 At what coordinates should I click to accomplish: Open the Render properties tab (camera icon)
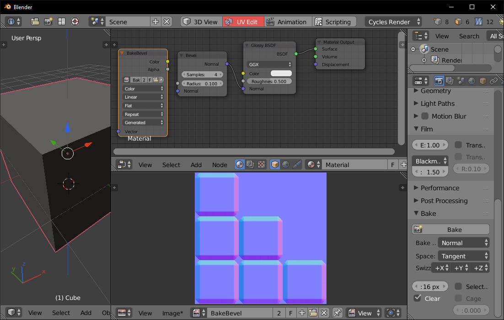point(439,81)
